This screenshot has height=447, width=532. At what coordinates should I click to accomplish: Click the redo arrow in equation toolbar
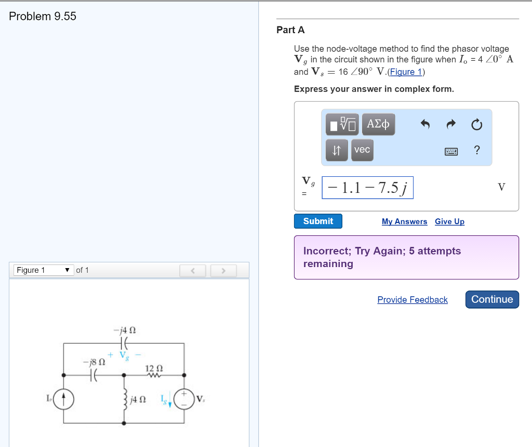(450, 124)
